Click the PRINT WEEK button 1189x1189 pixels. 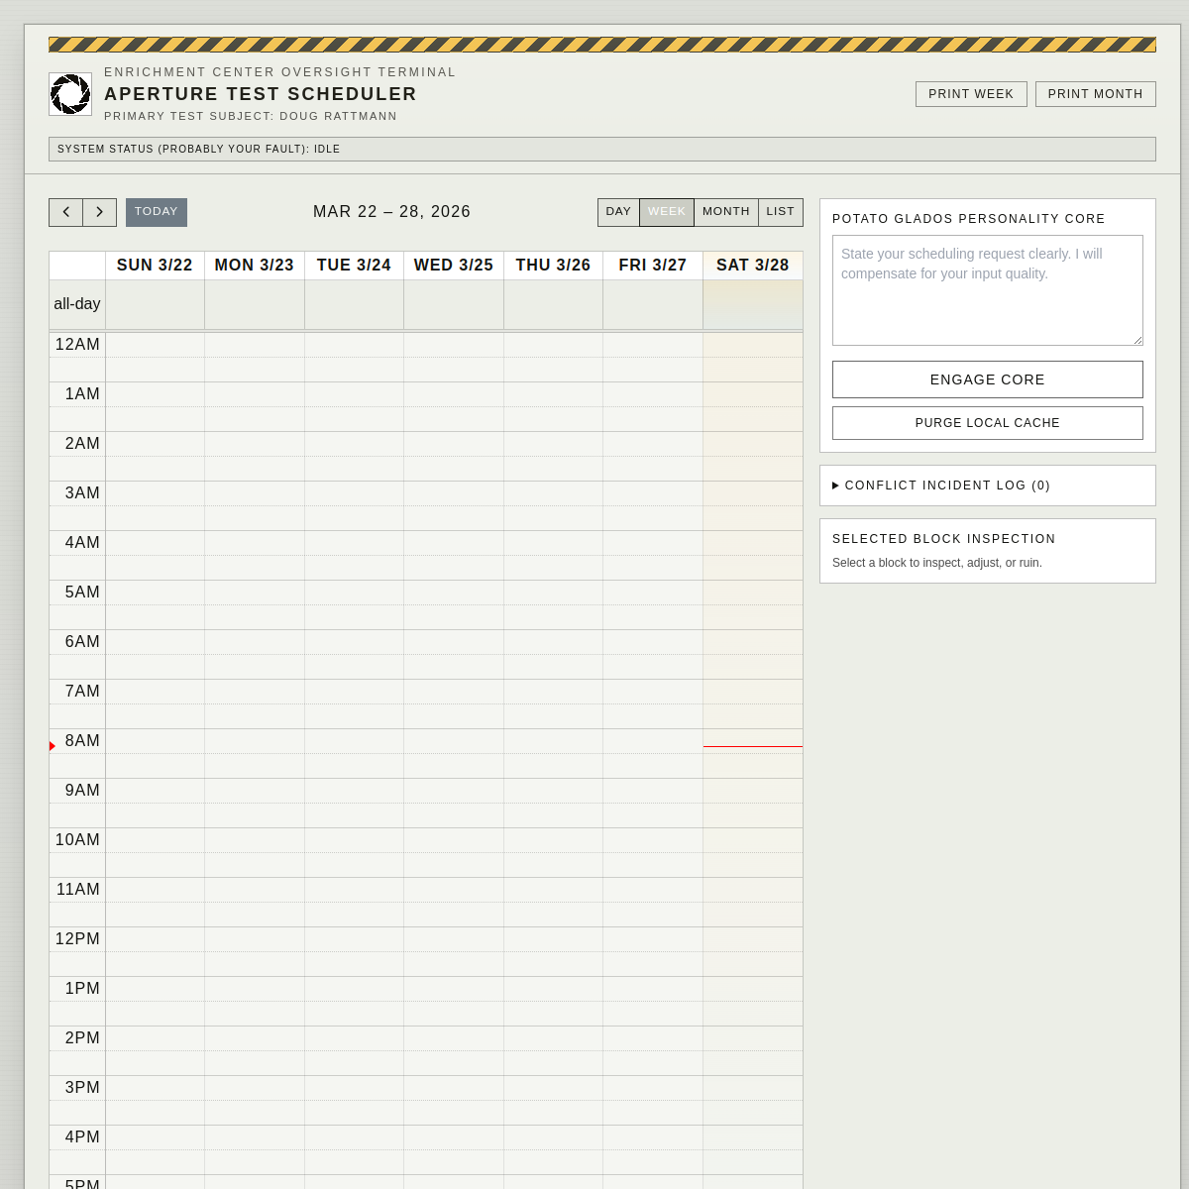pyautogui.click(x=971, y=93)
